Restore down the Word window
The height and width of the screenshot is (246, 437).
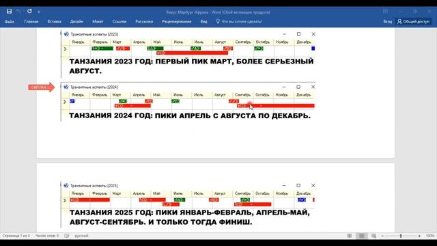pos(415,12)
